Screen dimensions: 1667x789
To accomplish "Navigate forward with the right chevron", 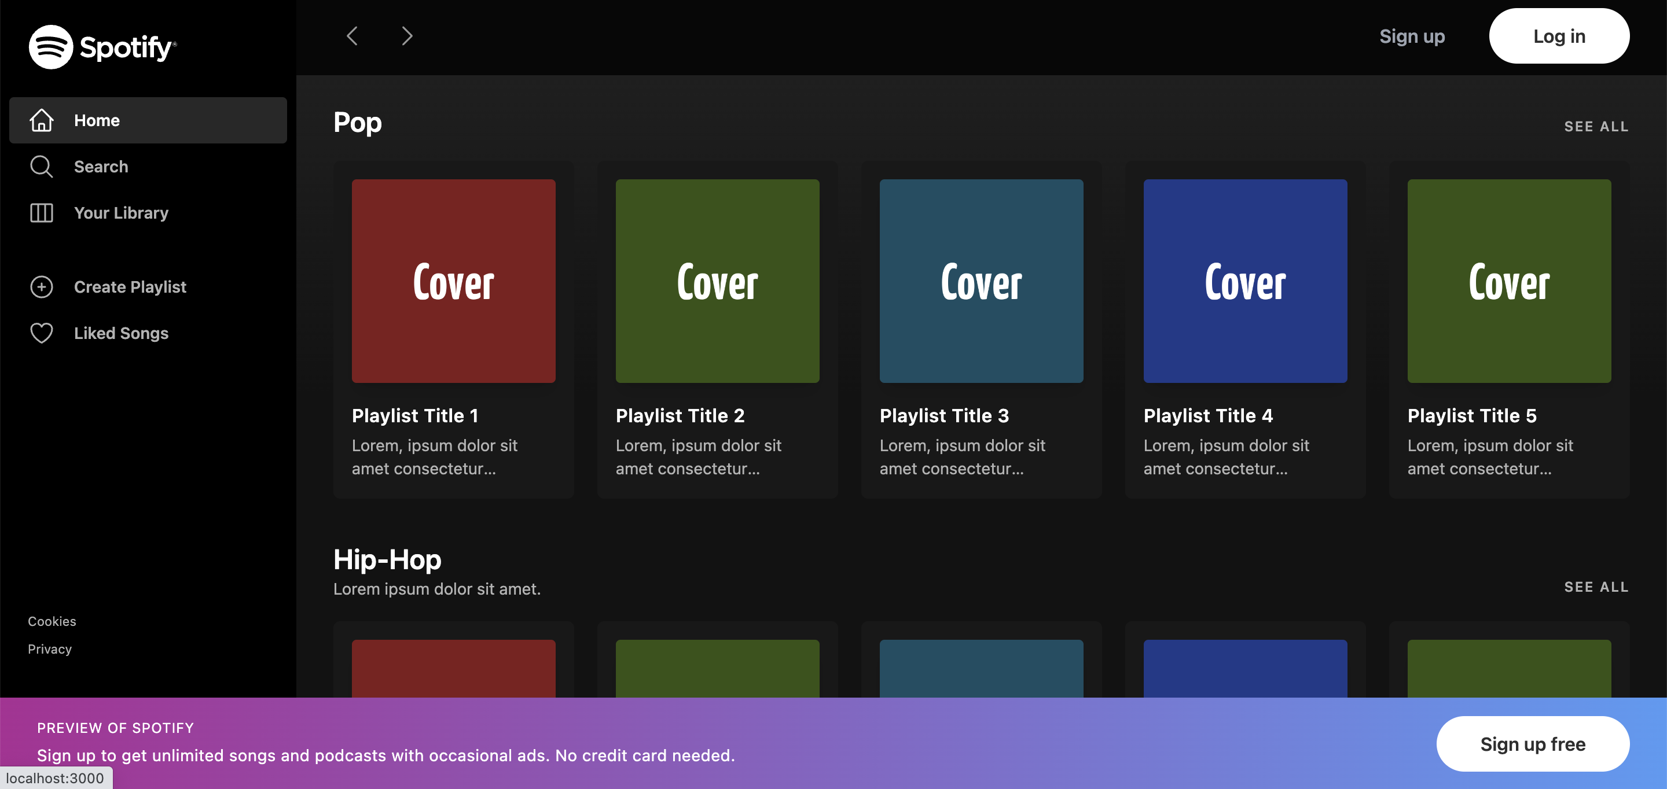I will [406, 36].
